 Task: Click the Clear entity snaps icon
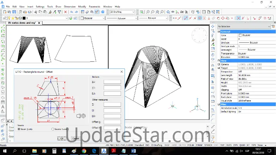[254, 18]
